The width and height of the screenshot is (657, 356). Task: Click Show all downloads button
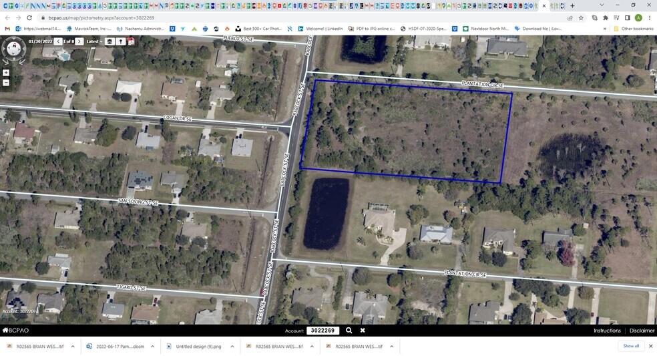(631, 346)
